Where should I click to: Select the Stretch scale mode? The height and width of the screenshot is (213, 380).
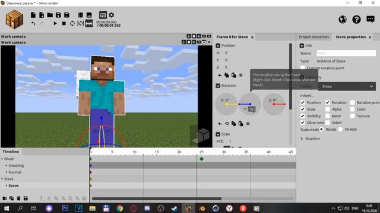click(340, 130)
